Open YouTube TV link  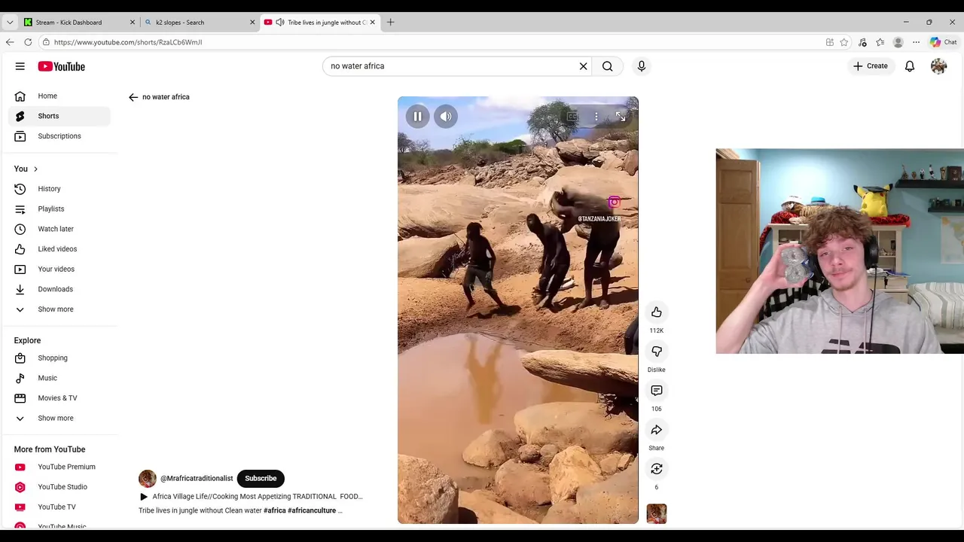coord(59,507)
